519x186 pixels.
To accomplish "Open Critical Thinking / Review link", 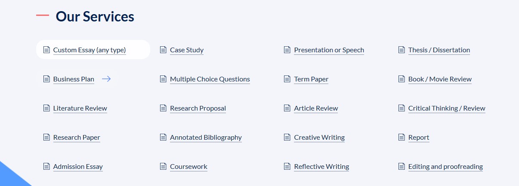I will 447,108.
